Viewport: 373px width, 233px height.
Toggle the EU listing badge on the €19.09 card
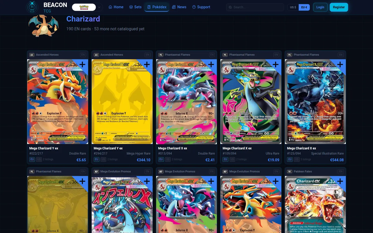(x=225, y=159)
